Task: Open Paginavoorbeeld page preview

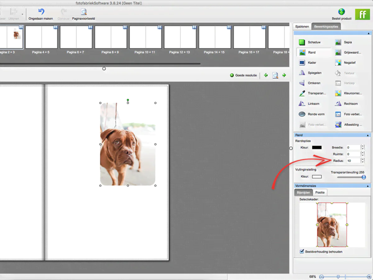Action: click(x=83, y=12)
